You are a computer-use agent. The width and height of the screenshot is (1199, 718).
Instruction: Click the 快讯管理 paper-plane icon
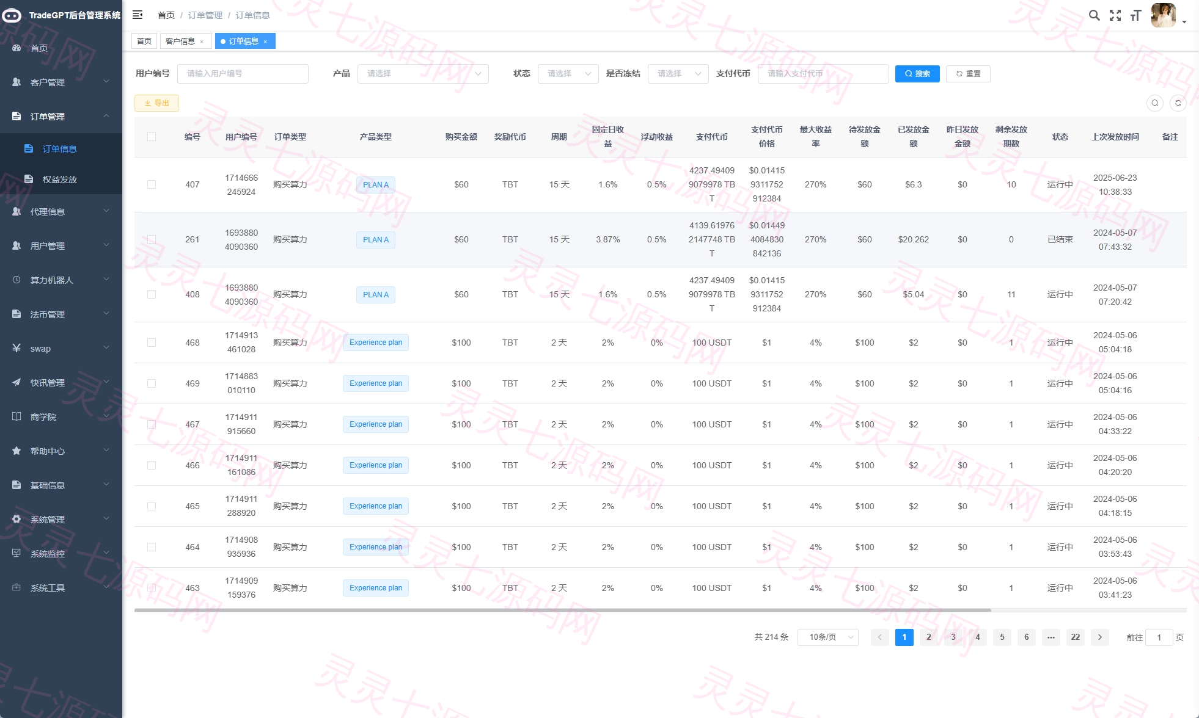(16, 382)
